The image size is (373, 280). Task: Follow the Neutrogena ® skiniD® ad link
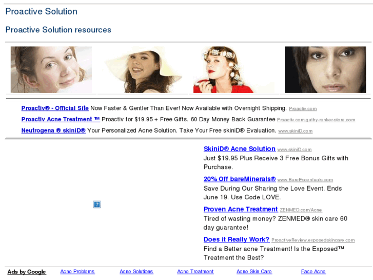tap(53, 130)
